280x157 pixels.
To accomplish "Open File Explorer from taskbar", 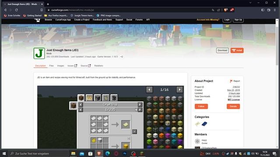I will click(x=73, y=154).
